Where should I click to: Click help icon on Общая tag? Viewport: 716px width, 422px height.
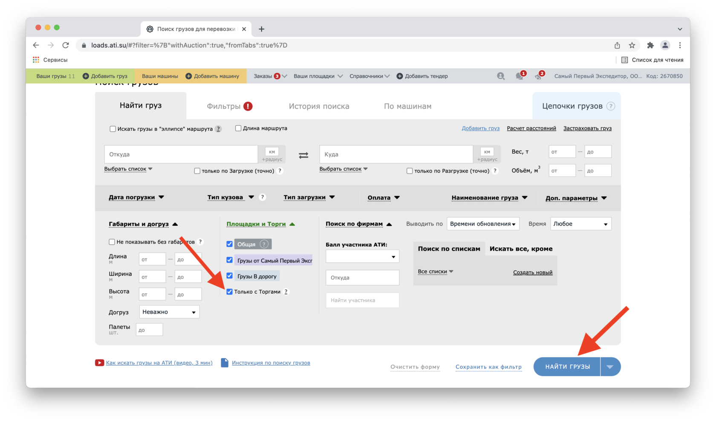264,244
